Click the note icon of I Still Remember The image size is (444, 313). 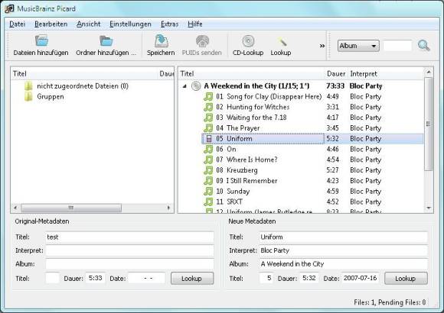208,180
